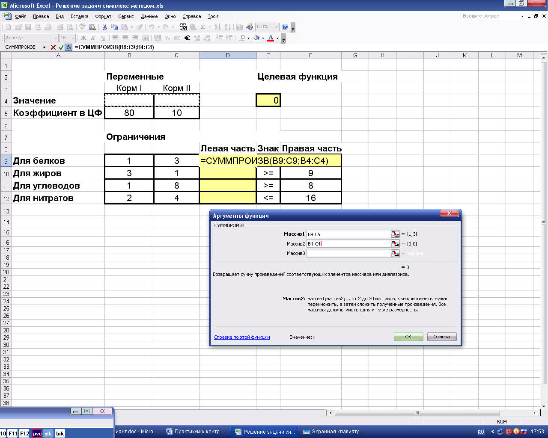Open the Вставка menu
This screenshot has width=548, height=438.
coord(79,16)
